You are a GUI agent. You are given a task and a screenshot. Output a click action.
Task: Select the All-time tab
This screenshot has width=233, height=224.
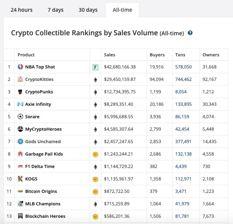122,10
